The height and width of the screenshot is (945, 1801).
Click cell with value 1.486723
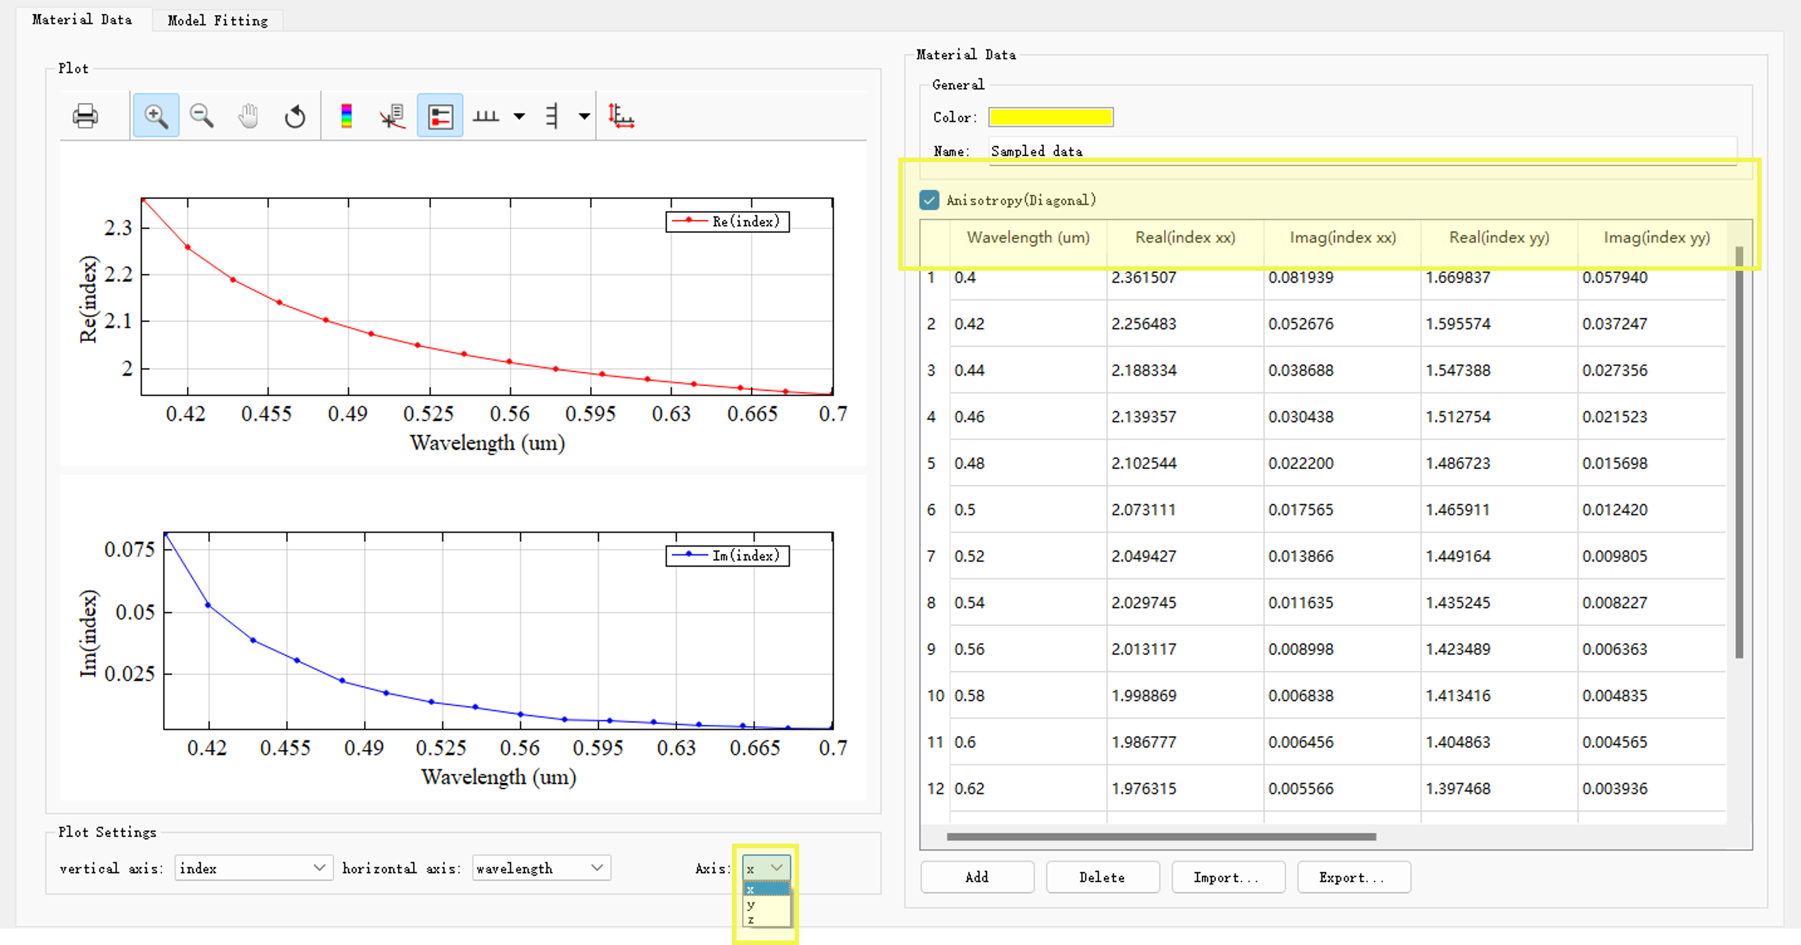[1499, 463]
